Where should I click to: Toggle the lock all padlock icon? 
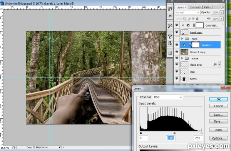click(x=197, y=19)
